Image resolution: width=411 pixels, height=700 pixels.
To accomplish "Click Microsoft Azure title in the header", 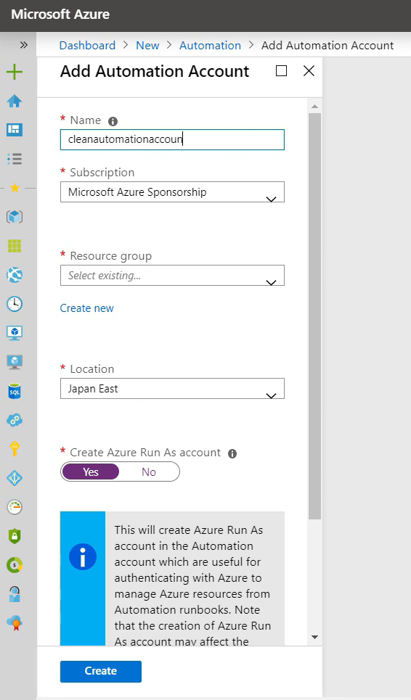I will (60, 15).
